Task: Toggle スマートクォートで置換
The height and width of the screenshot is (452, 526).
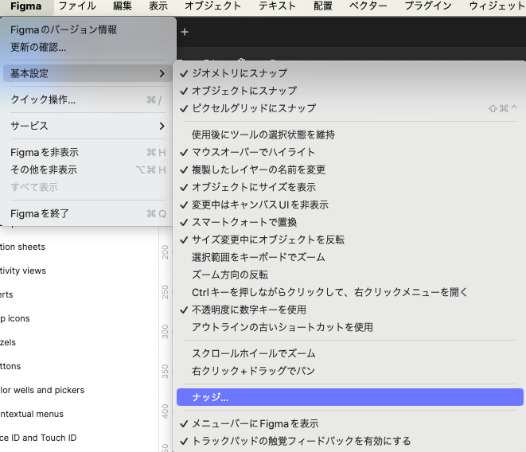Action: pos(350,222)
